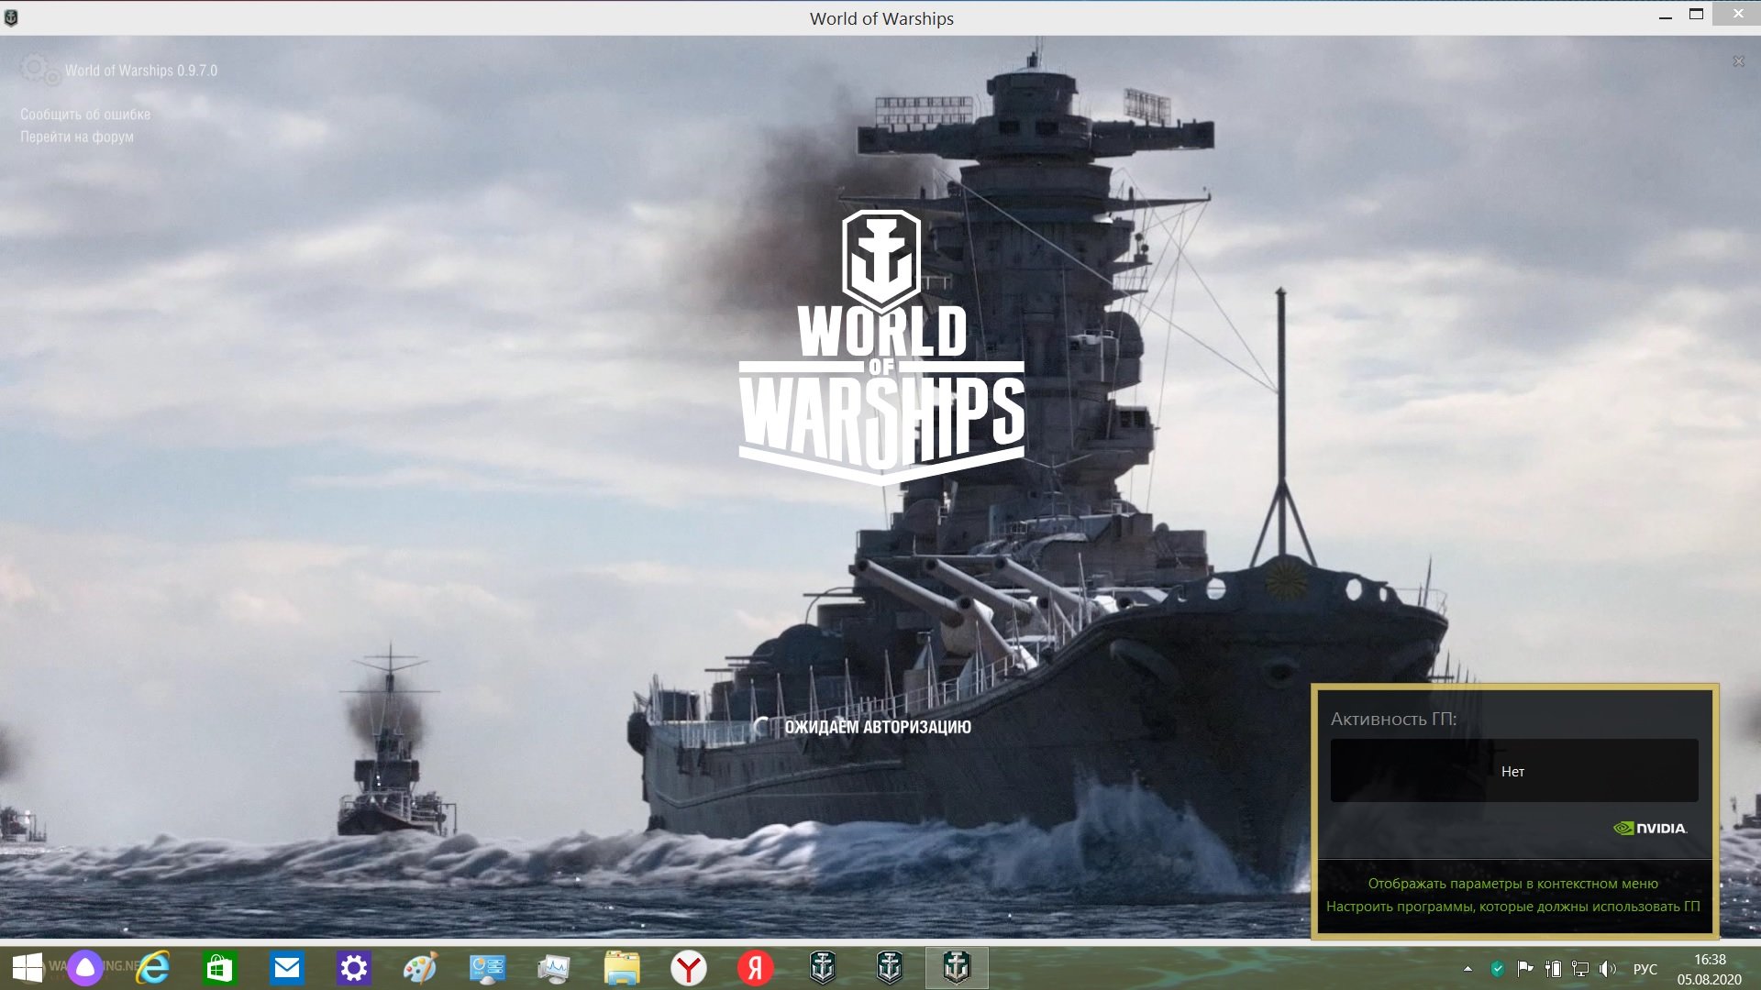Open File Explorer folder icon

(622, 968)
